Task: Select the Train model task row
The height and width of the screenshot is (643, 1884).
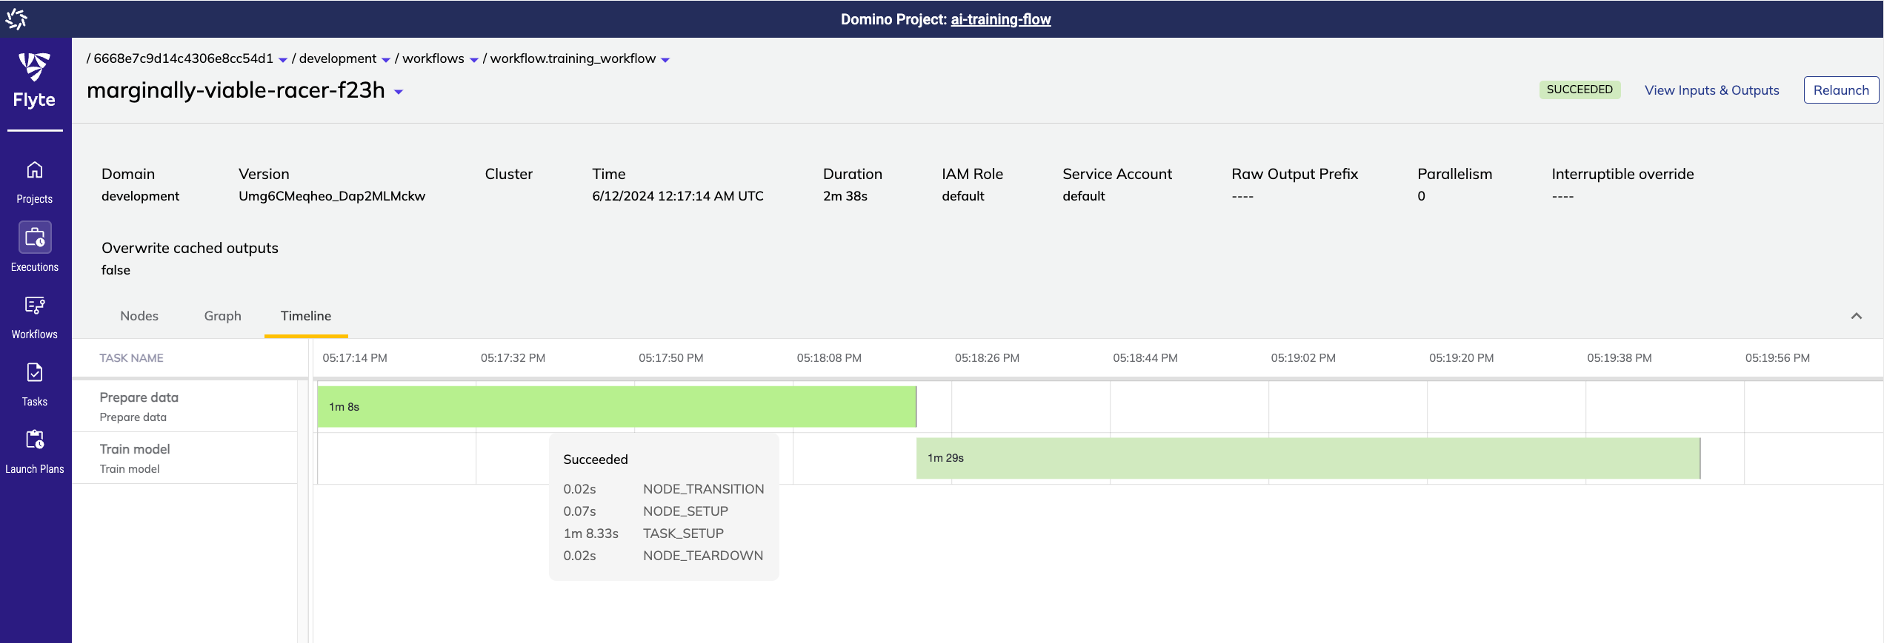Action: point(185,458)
